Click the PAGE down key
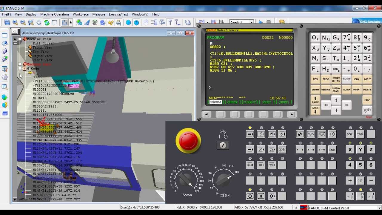Viewport: 382px width, 215px height. point(315,110)
